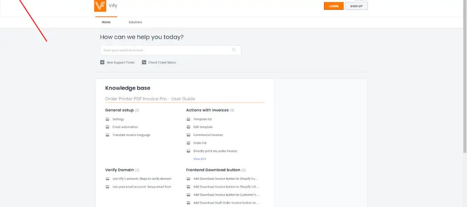Open the Actions with invoices folder heading
The image size is (467, 207).
(207, 110)
